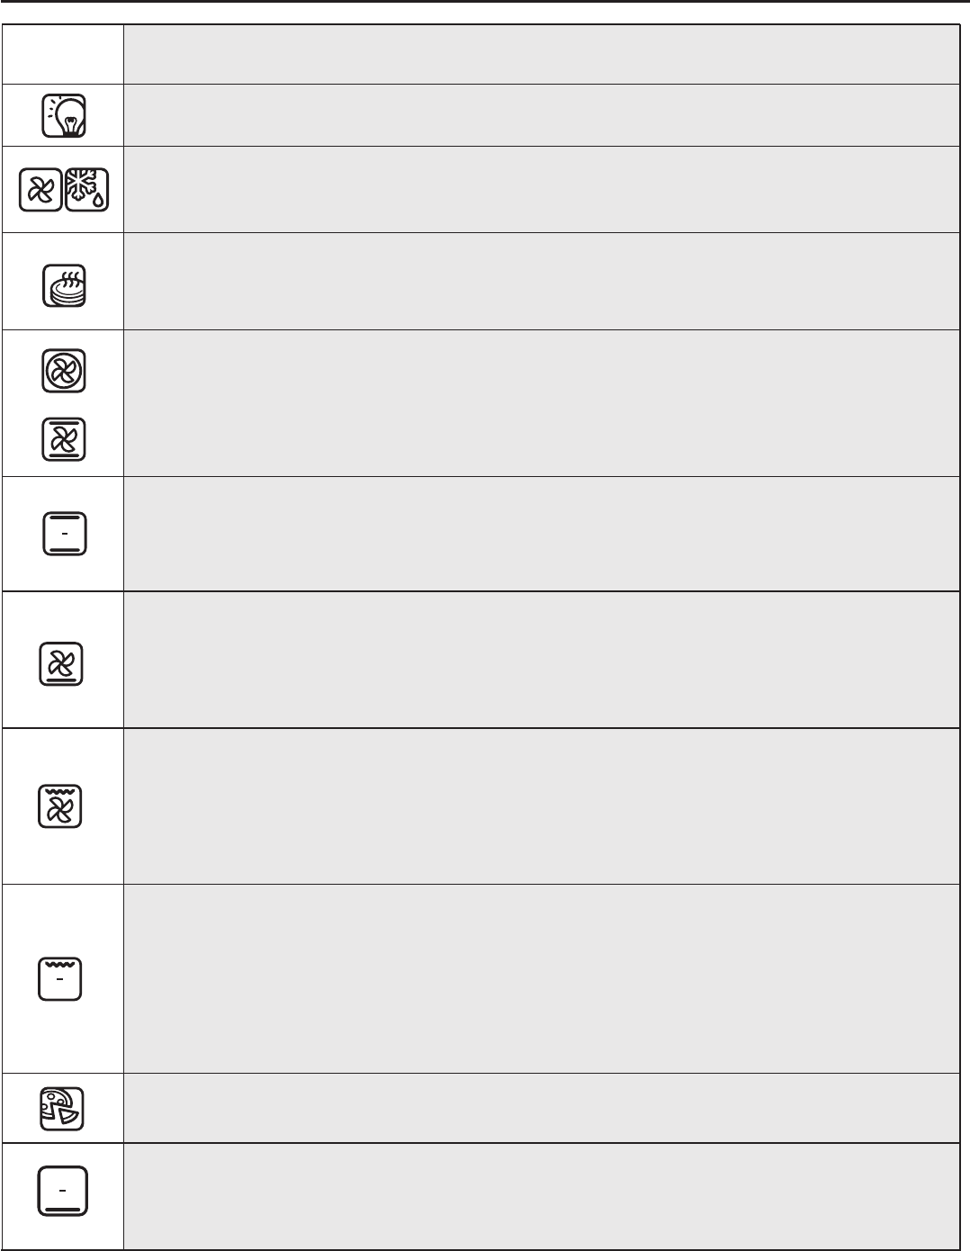Viewport: 970px width, 1251px height.
Task: Choose the fan with bottom bar icon
Action: (x=62, y=664)
